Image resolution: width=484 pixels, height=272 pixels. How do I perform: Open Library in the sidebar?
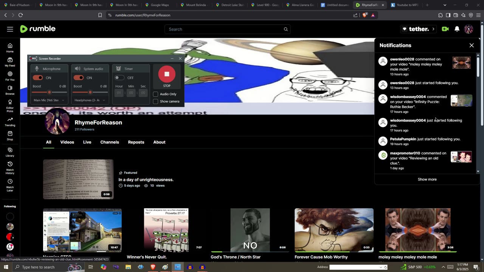(10, 152)
